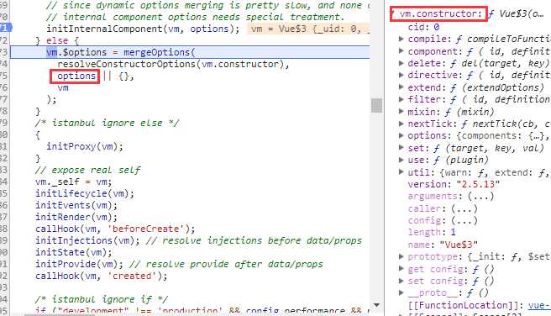Click the callHook(vm, 'beforeCreate') line

click(x=115, y=229)
